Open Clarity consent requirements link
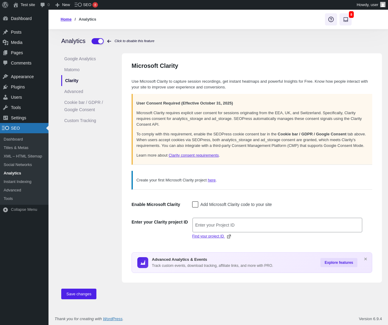The image size is (388, 325). 193,155
